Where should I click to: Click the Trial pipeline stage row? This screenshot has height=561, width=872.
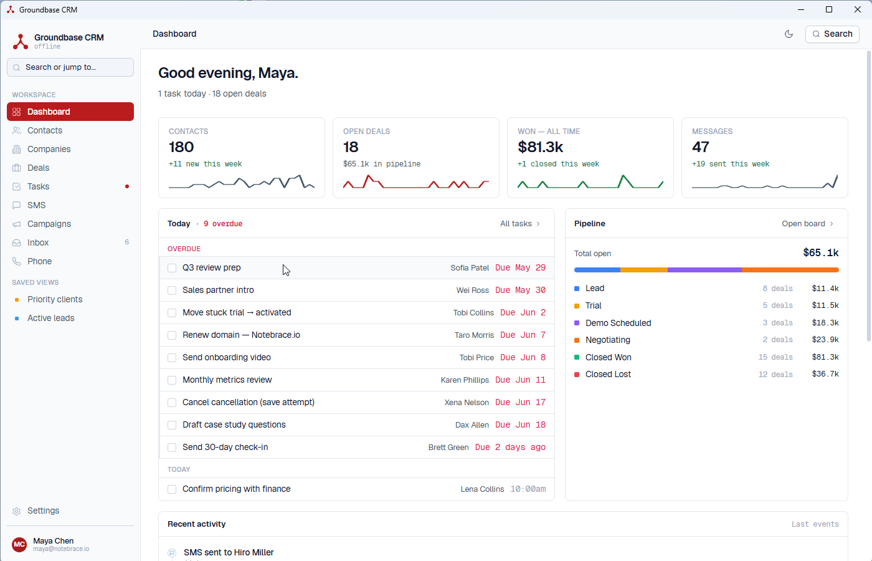pyautogui.click(x=706, y=305)
